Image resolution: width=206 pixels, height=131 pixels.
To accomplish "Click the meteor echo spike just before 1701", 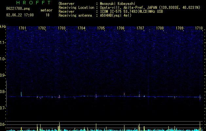I will pos(21,94).
